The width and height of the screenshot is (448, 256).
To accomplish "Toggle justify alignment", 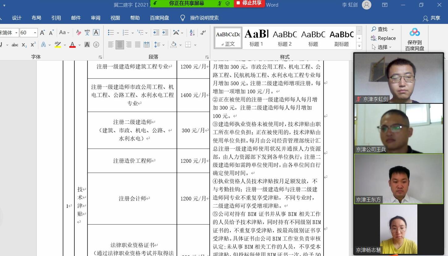I will coord(138,45).
